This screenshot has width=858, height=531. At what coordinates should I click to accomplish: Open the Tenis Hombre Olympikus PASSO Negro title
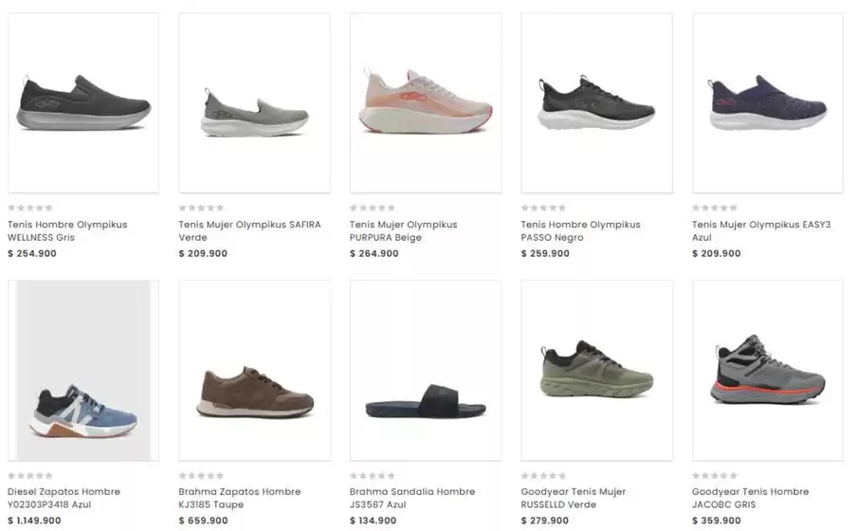click(580, 230)
